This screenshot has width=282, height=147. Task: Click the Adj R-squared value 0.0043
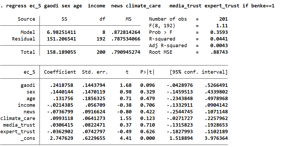tap(219, 46)
